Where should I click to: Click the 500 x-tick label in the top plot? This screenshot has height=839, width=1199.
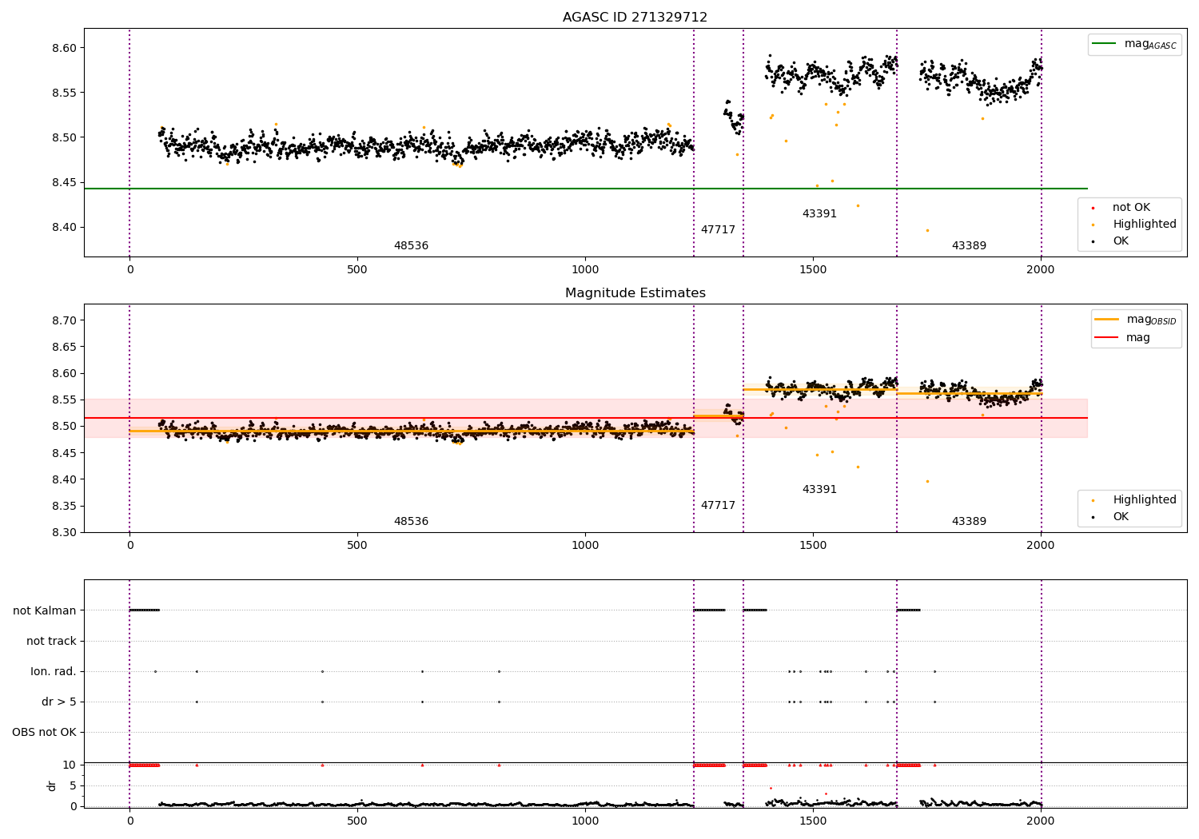(357, 270)
